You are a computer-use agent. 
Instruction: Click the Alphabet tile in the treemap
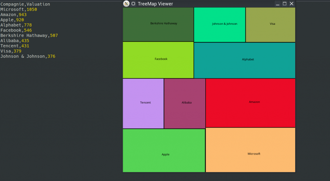[245, 60]
